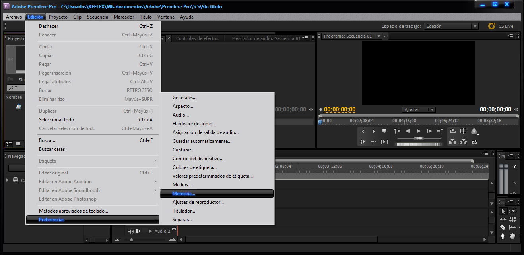Go to next marker in Program monitor

(x=440, y=131)
